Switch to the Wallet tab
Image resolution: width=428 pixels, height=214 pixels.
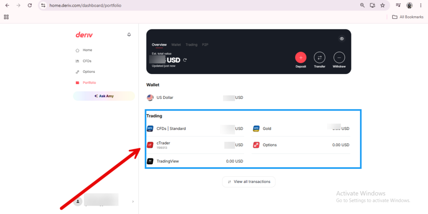(x=176, y=45)
